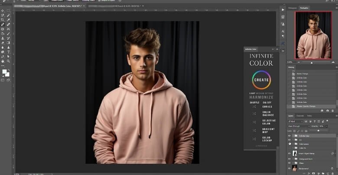This screenshot has width=338, height=175.
Task: Select the Gradient tool
Action: 8,43
